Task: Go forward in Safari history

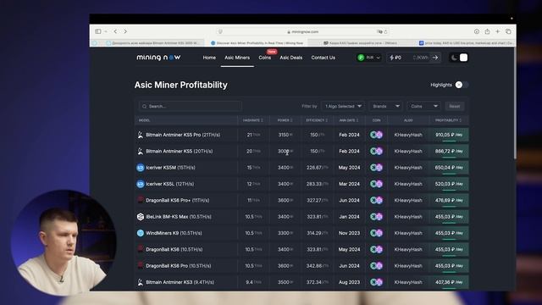Action: (x=125, y=31)
